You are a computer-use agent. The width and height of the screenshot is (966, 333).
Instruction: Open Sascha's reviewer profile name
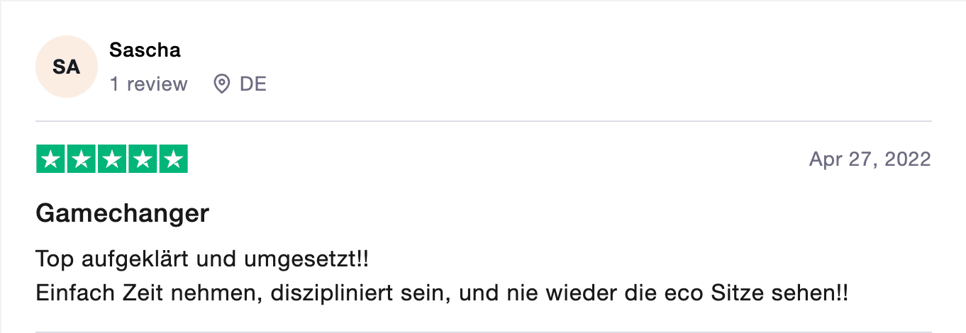point(145,50)
